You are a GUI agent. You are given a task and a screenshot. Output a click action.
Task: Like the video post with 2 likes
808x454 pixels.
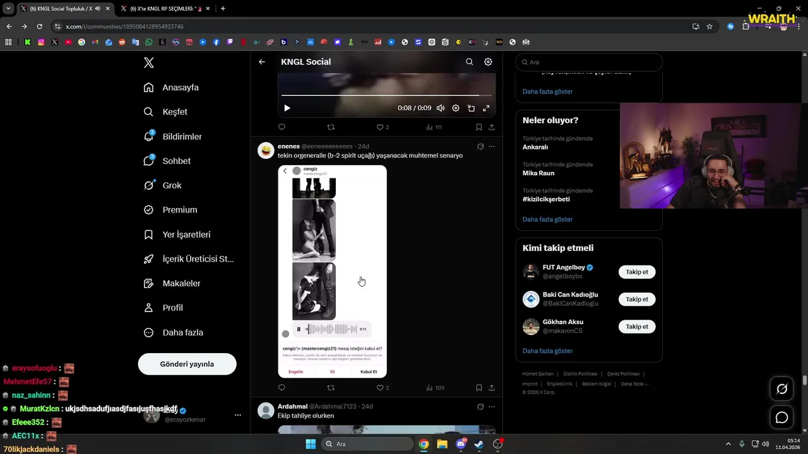click(383, 127)
